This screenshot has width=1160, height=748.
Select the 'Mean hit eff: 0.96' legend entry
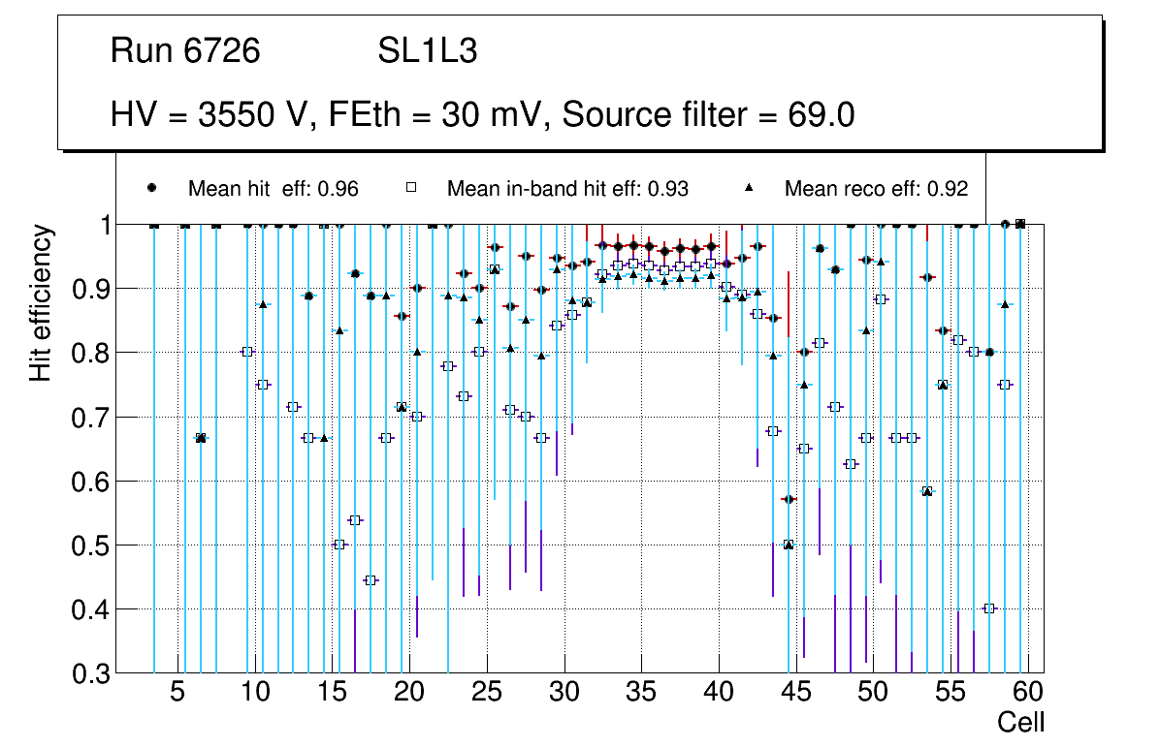tap(273, 189)
